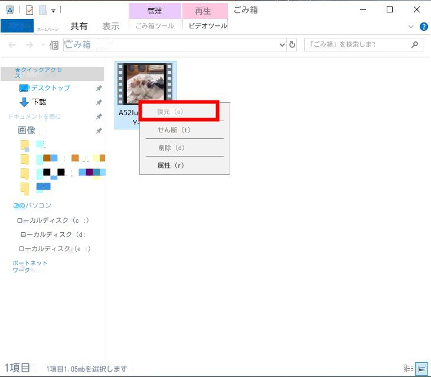Click the New Folder quick access icon
Screen dimensions: 431x377
point(43,10)
